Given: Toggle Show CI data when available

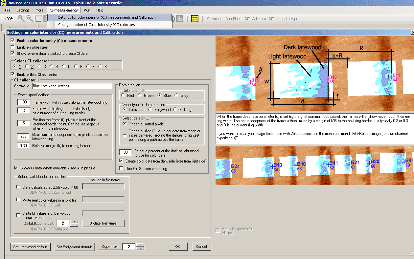Looking at the screenshot, I should (x=16, y=168).
